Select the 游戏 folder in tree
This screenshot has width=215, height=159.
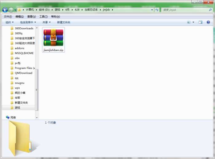click(x=15, y=108)
